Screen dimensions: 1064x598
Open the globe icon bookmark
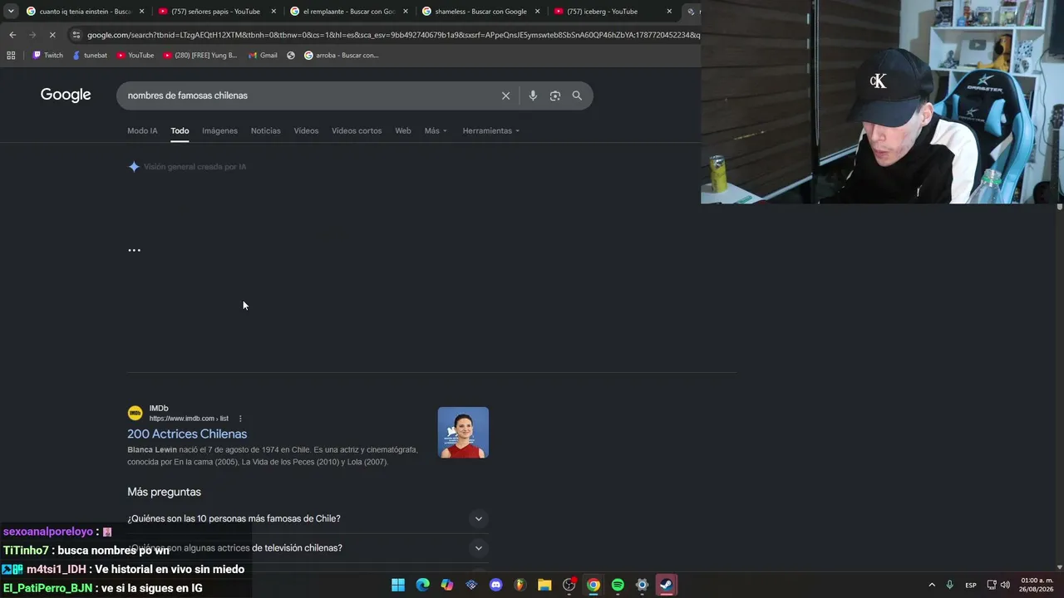click(291, 56)
